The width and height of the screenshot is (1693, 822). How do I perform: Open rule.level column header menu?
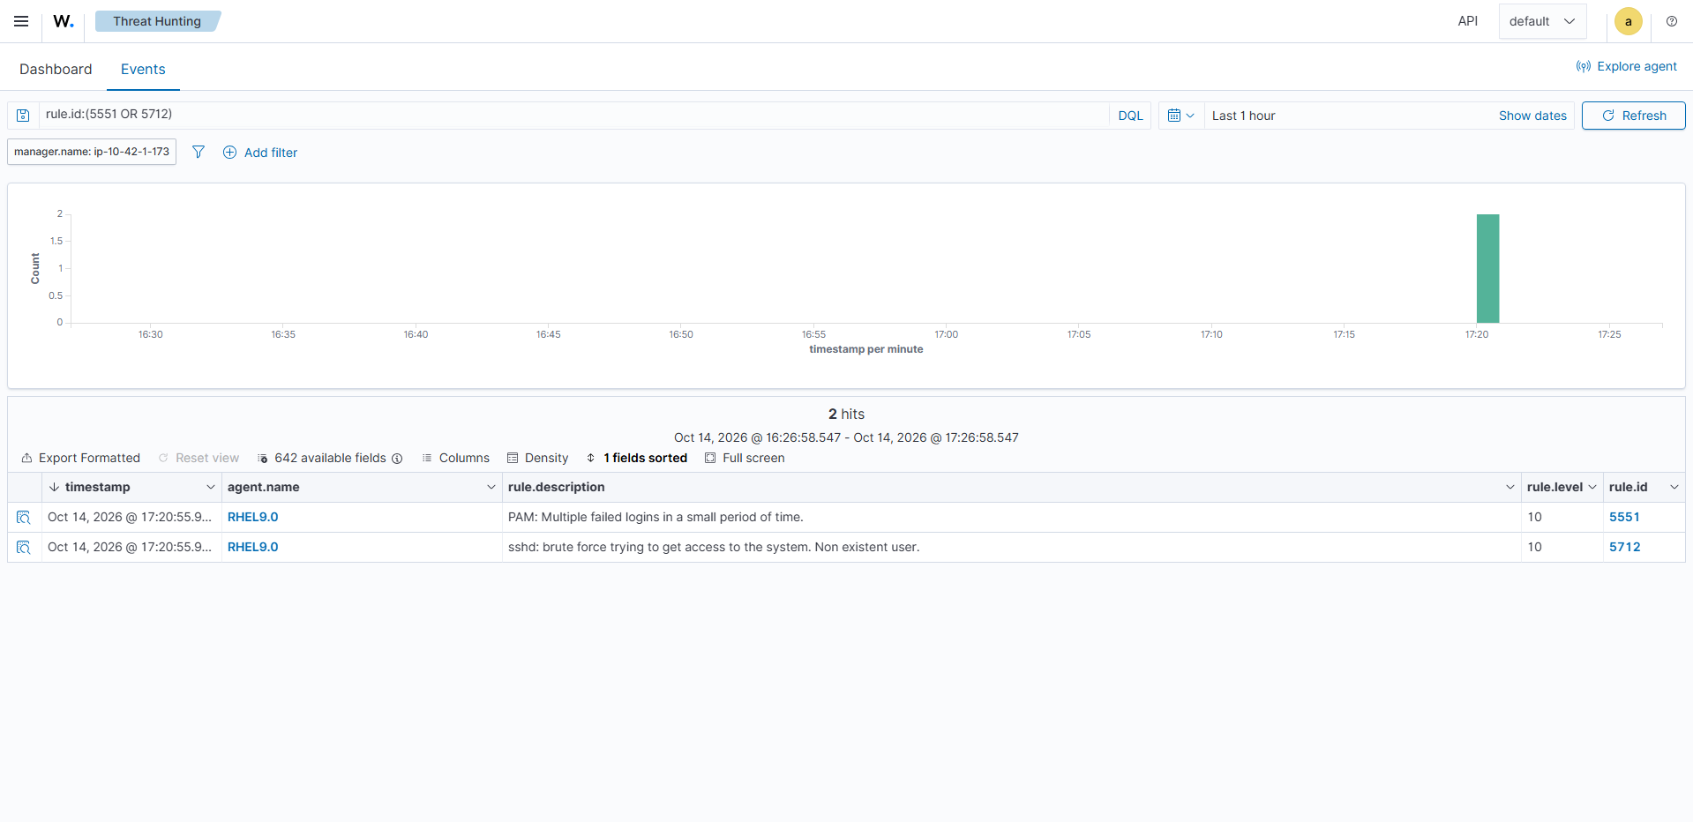click(x=1592, y=488)
